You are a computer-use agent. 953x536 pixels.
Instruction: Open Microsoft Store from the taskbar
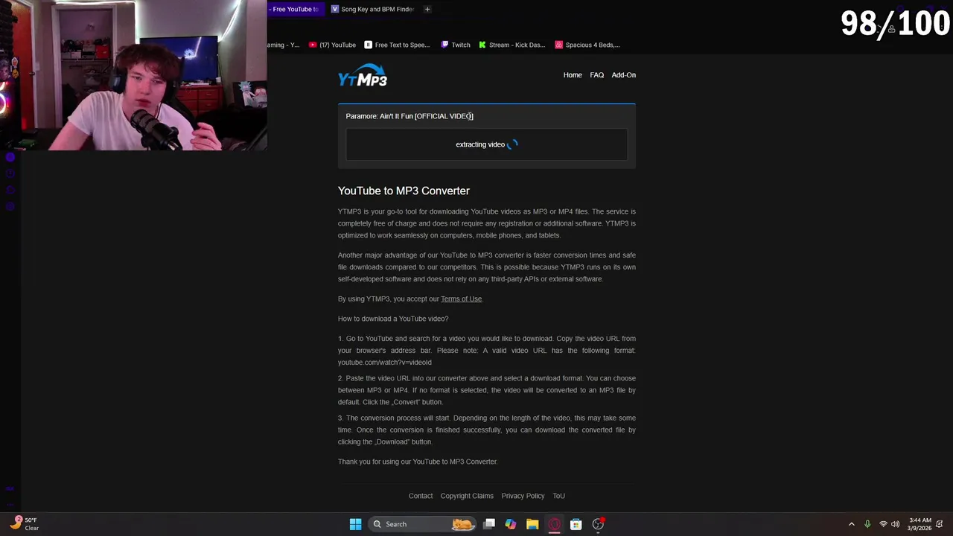576,524
